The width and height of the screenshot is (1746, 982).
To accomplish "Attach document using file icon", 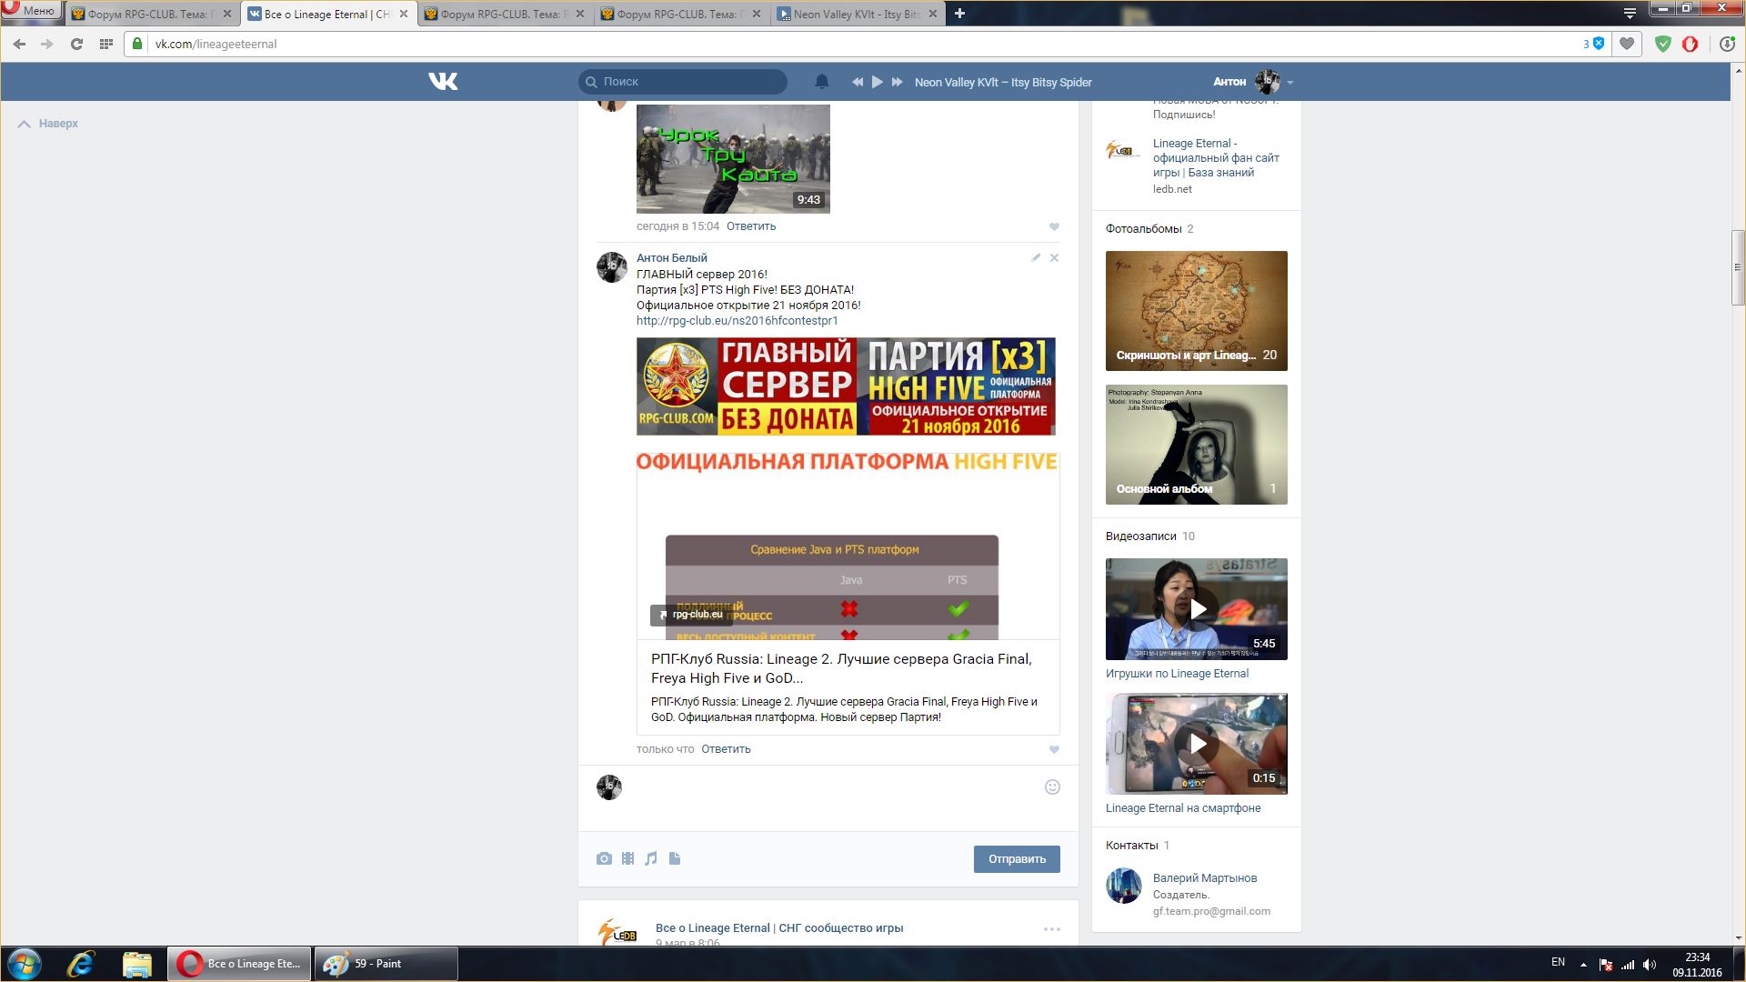I will (x=675, y=858).
